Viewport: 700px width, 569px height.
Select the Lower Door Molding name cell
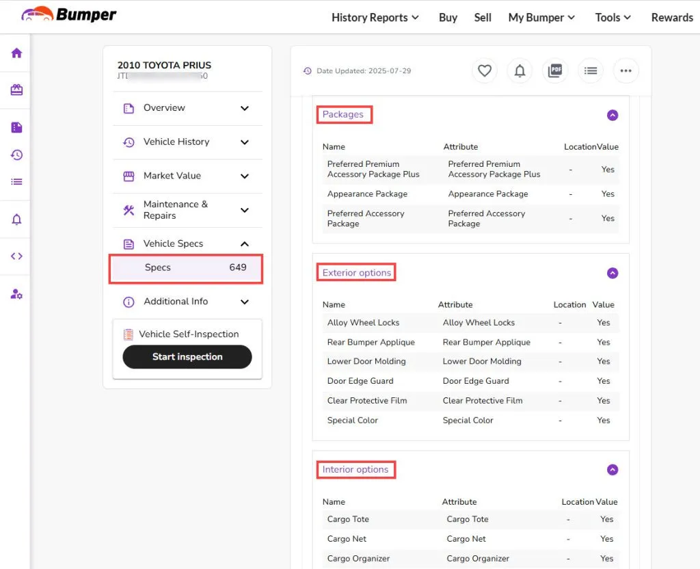(x=366, y=361)
